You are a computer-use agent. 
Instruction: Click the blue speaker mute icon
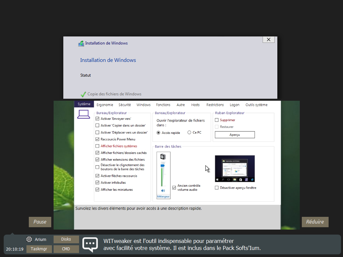[x=163, y=190]
